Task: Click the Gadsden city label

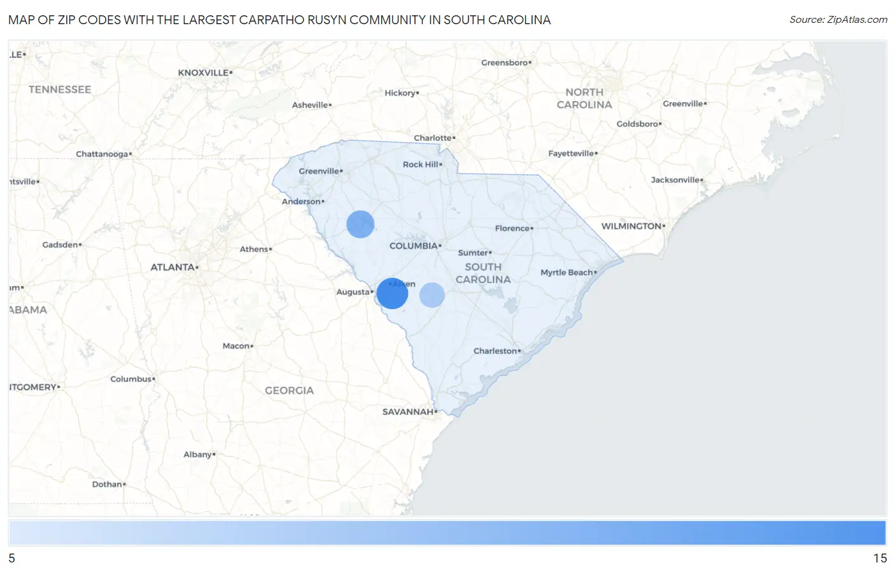Action: click(x=60, y=245)
